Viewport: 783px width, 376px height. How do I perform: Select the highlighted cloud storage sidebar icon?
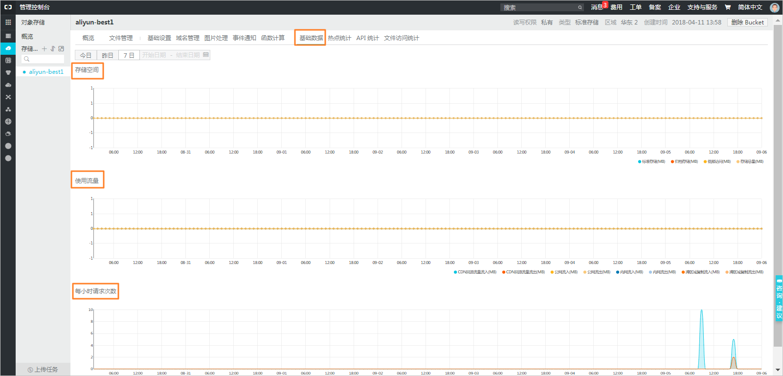(x=8, y=48)
